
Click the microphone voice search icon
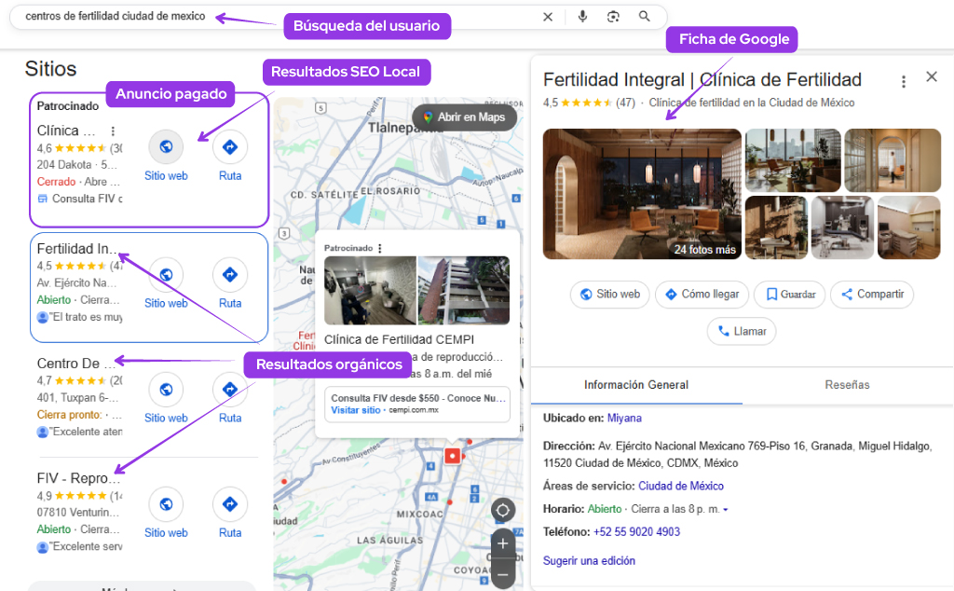(x=582, y=17)
